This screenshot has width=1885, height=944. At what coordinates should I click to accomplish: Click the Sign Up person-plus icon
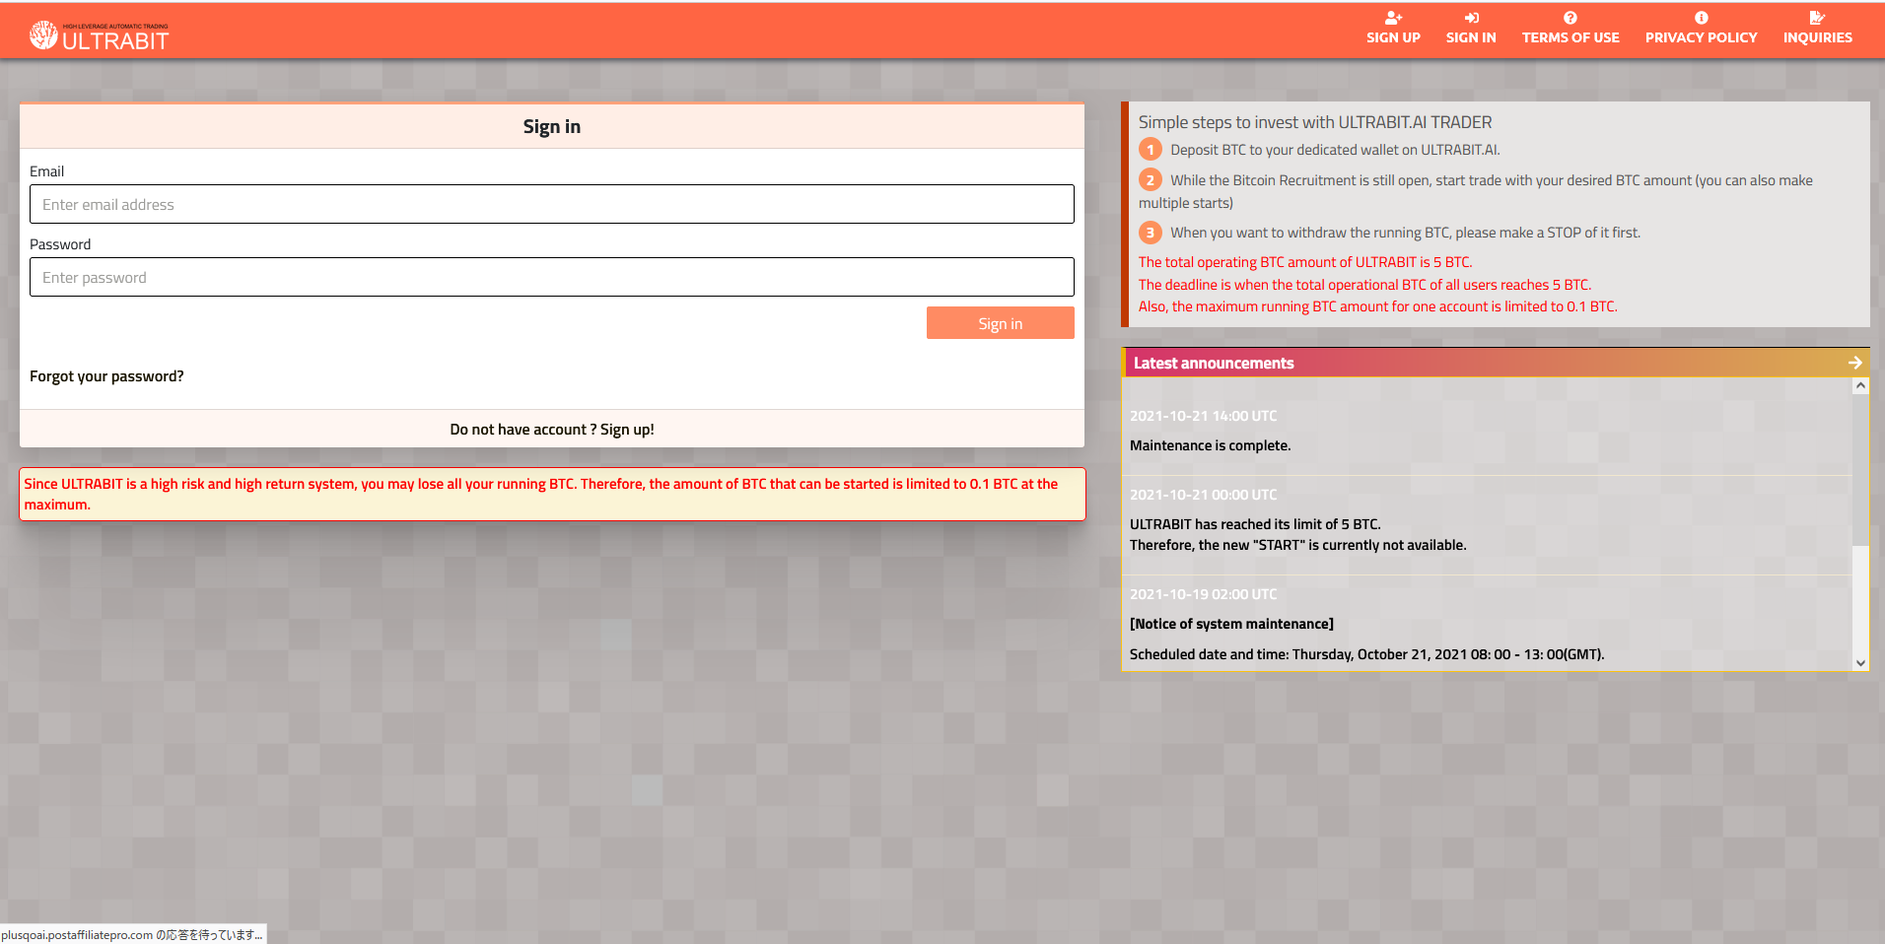point(1393,18)
